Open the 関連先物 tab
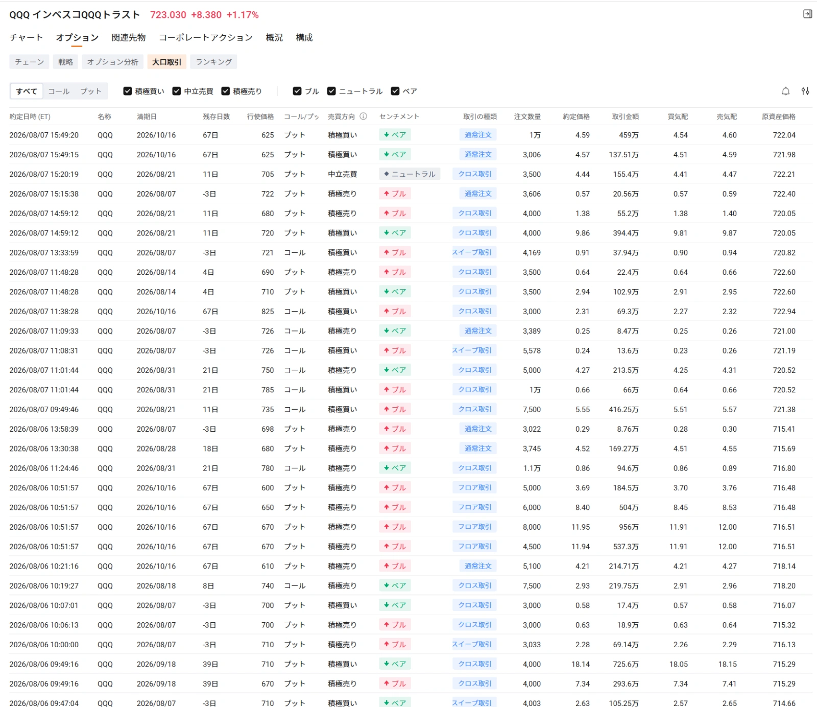Viewport: 817px width, 707px height. click(129, 37)
